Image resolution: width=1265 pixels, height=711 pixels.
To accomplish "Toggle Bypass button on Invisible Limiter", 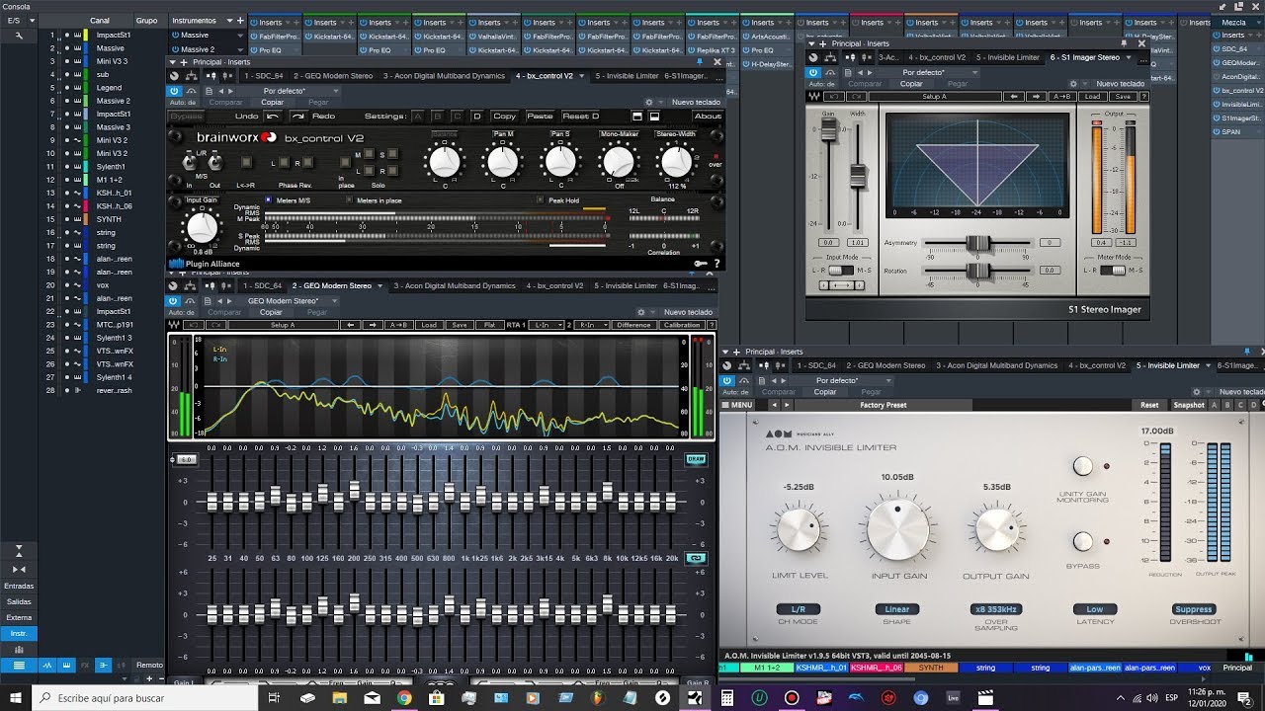I will pyautogui.click(x=1083, y=541).
